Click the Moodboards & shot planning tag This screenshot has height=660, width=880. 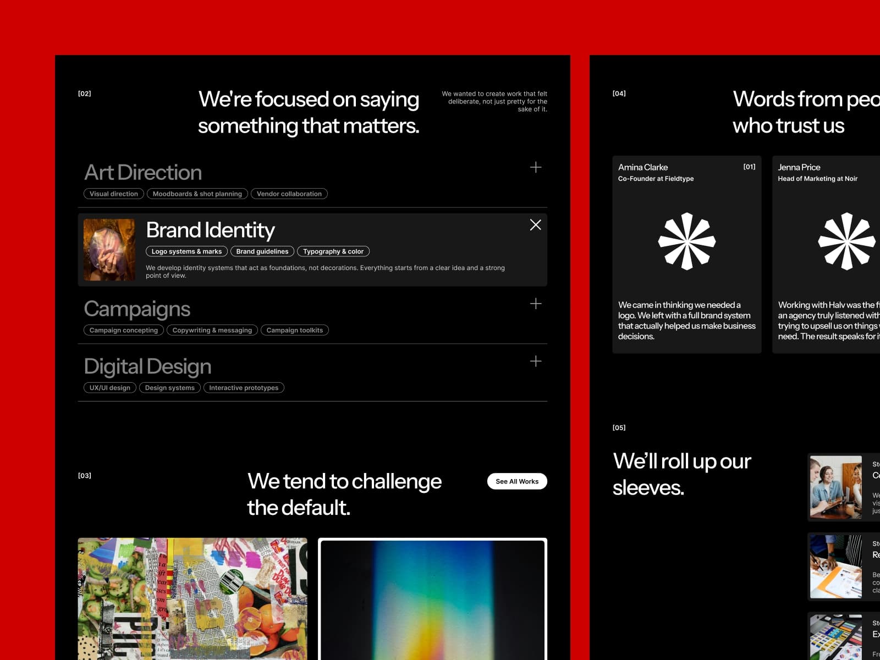(x=197, y=194)
